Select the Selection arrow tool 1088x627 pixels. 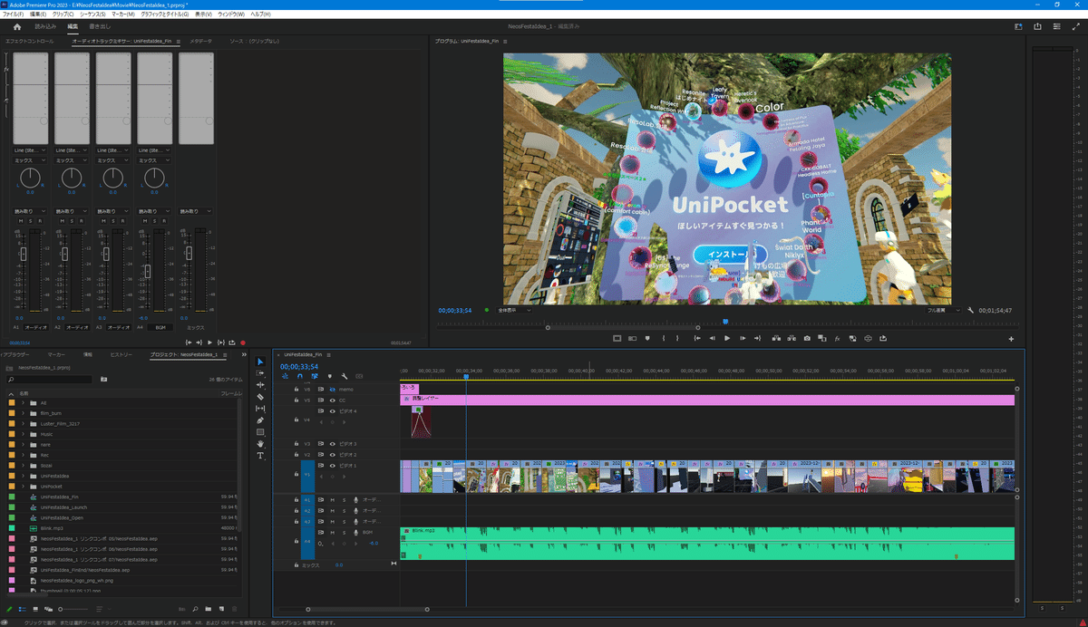[260, 362]
